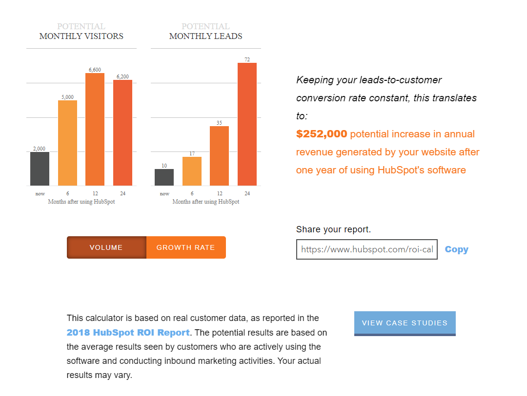
Task: Click the axis caption under the visitors chart
Action: click(81, 202)
